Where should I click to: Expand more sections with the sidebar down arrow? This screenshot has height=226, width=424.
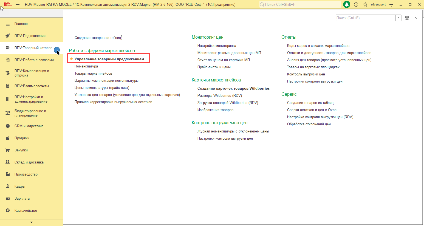pos(31,222)
